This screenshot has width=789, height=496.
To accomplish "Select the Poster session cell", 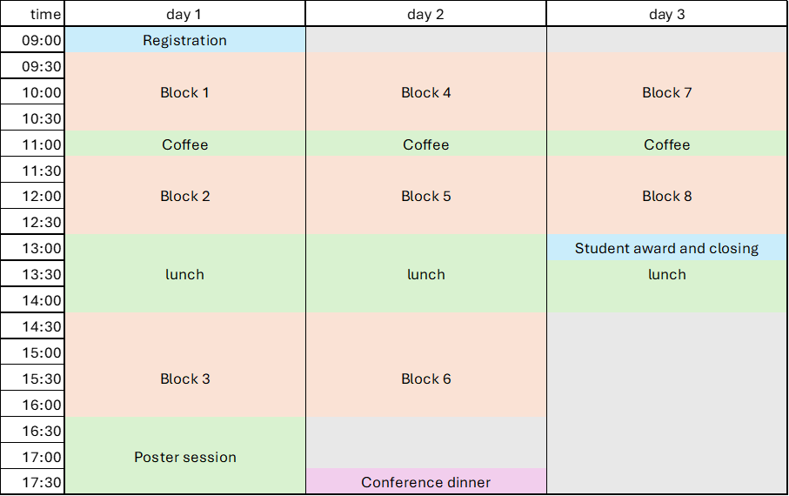I will point(185,457).
